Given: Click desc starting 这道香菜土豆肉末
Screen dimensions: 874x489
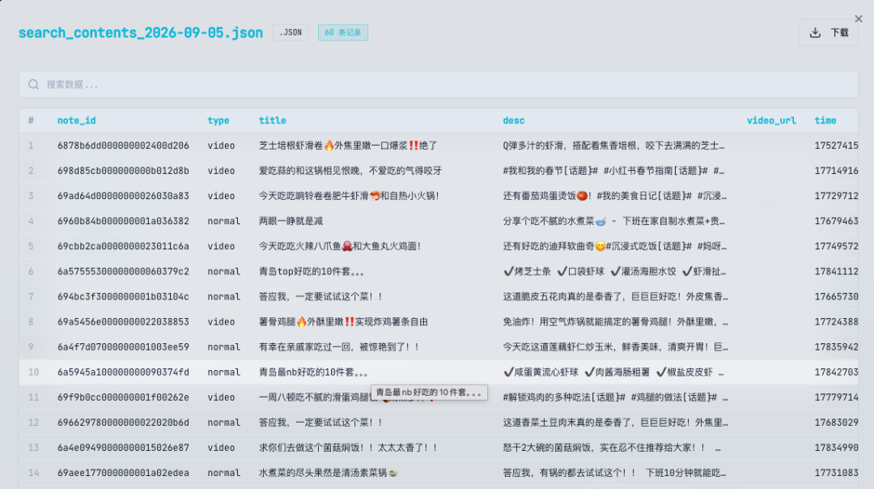Looking at the screenshot, I should [x=615, y=422].
